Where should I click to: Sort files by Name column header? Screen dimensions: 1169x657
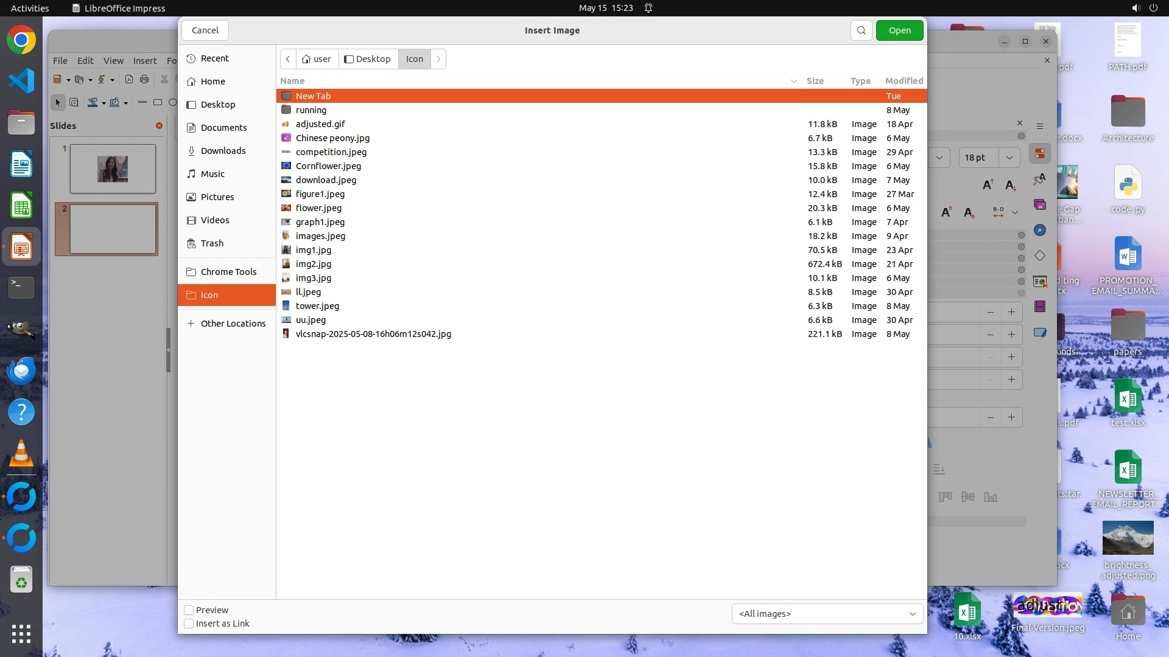click(x=293, y=81)
